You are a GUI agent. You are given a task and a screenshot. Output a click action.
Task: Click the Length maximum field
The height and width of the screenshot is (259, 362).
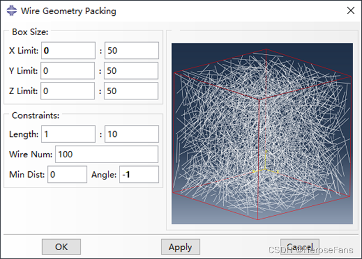(131, 134)
